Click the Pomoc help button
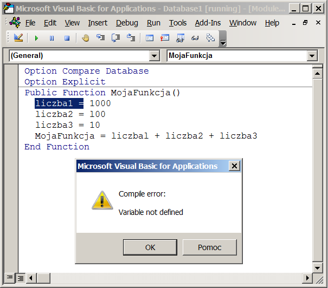The image size is (328, 288). click(x=210, y=247)
